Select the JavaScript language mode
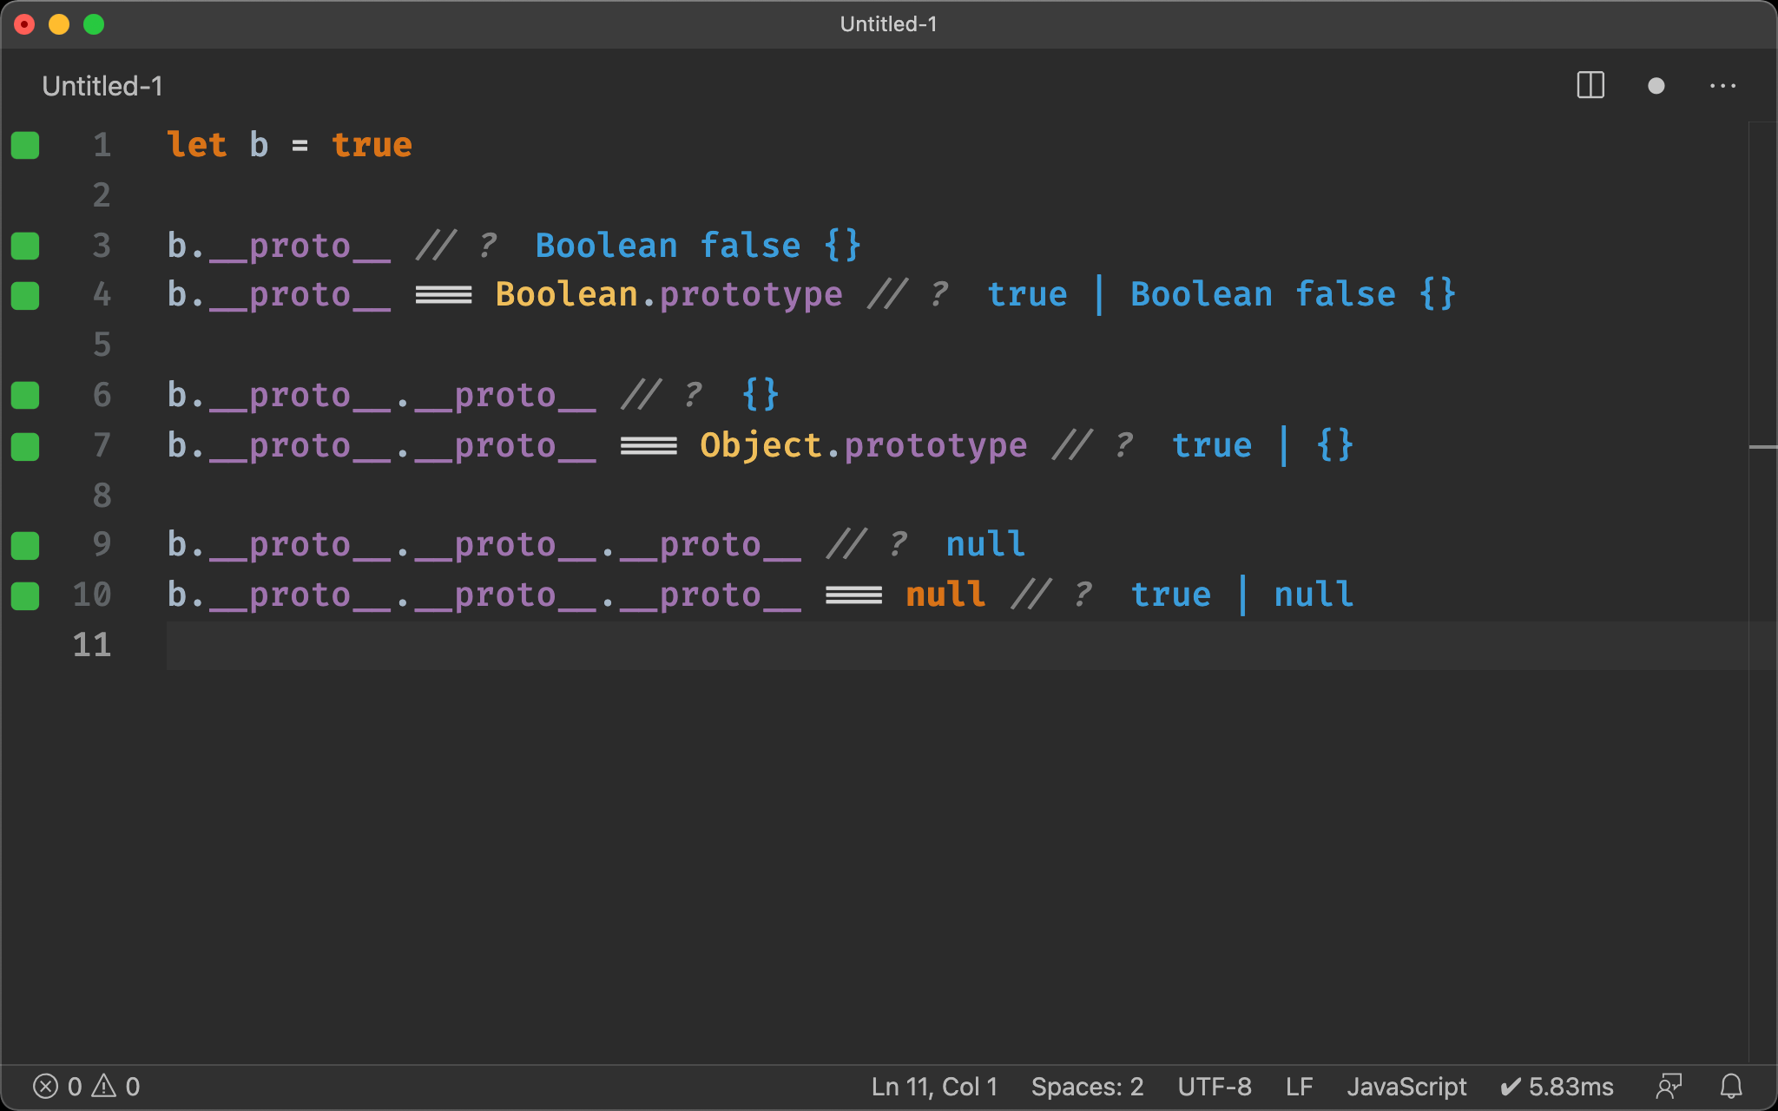This screenshot has width=1778, height=1111. coord(1406,1087)
